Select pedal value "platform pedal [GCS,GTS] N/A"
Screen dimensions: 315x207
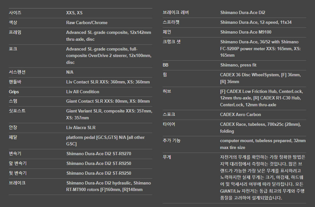pos(96,138)
